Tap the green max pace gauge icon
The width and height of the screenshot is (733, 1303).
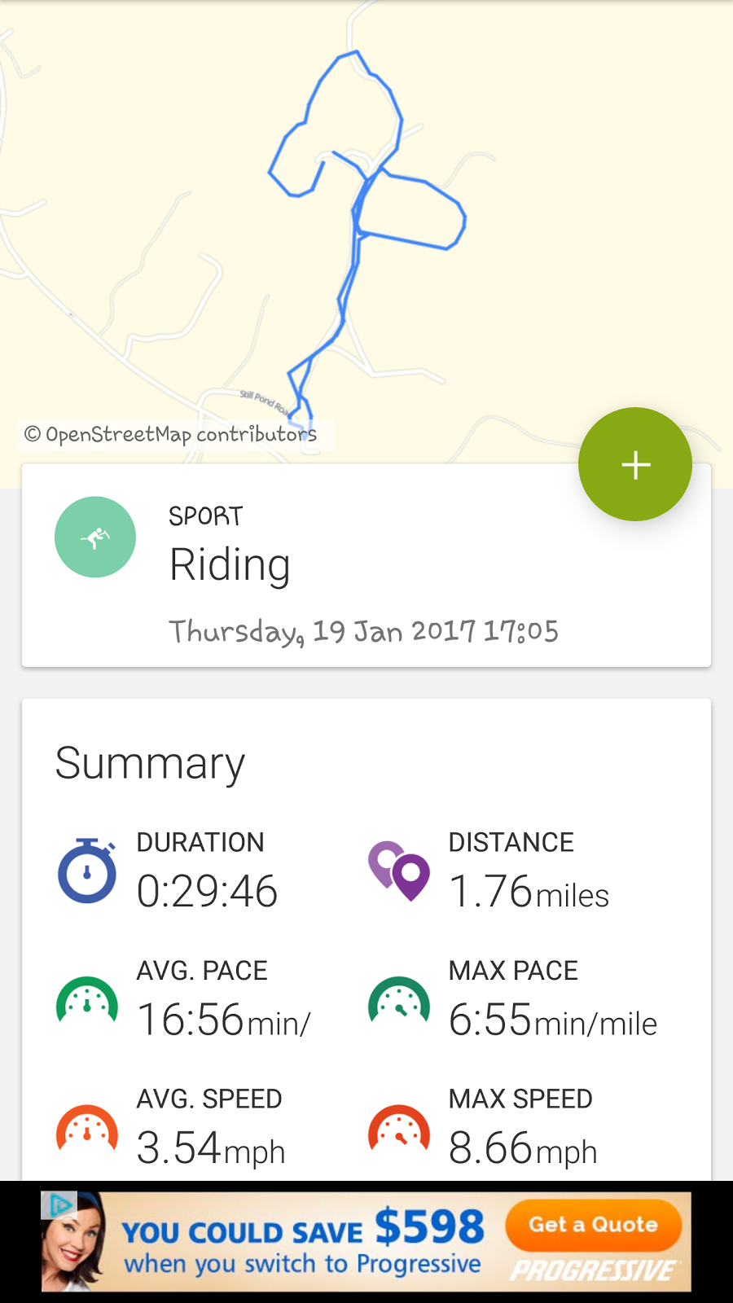[x=399, y=999]
